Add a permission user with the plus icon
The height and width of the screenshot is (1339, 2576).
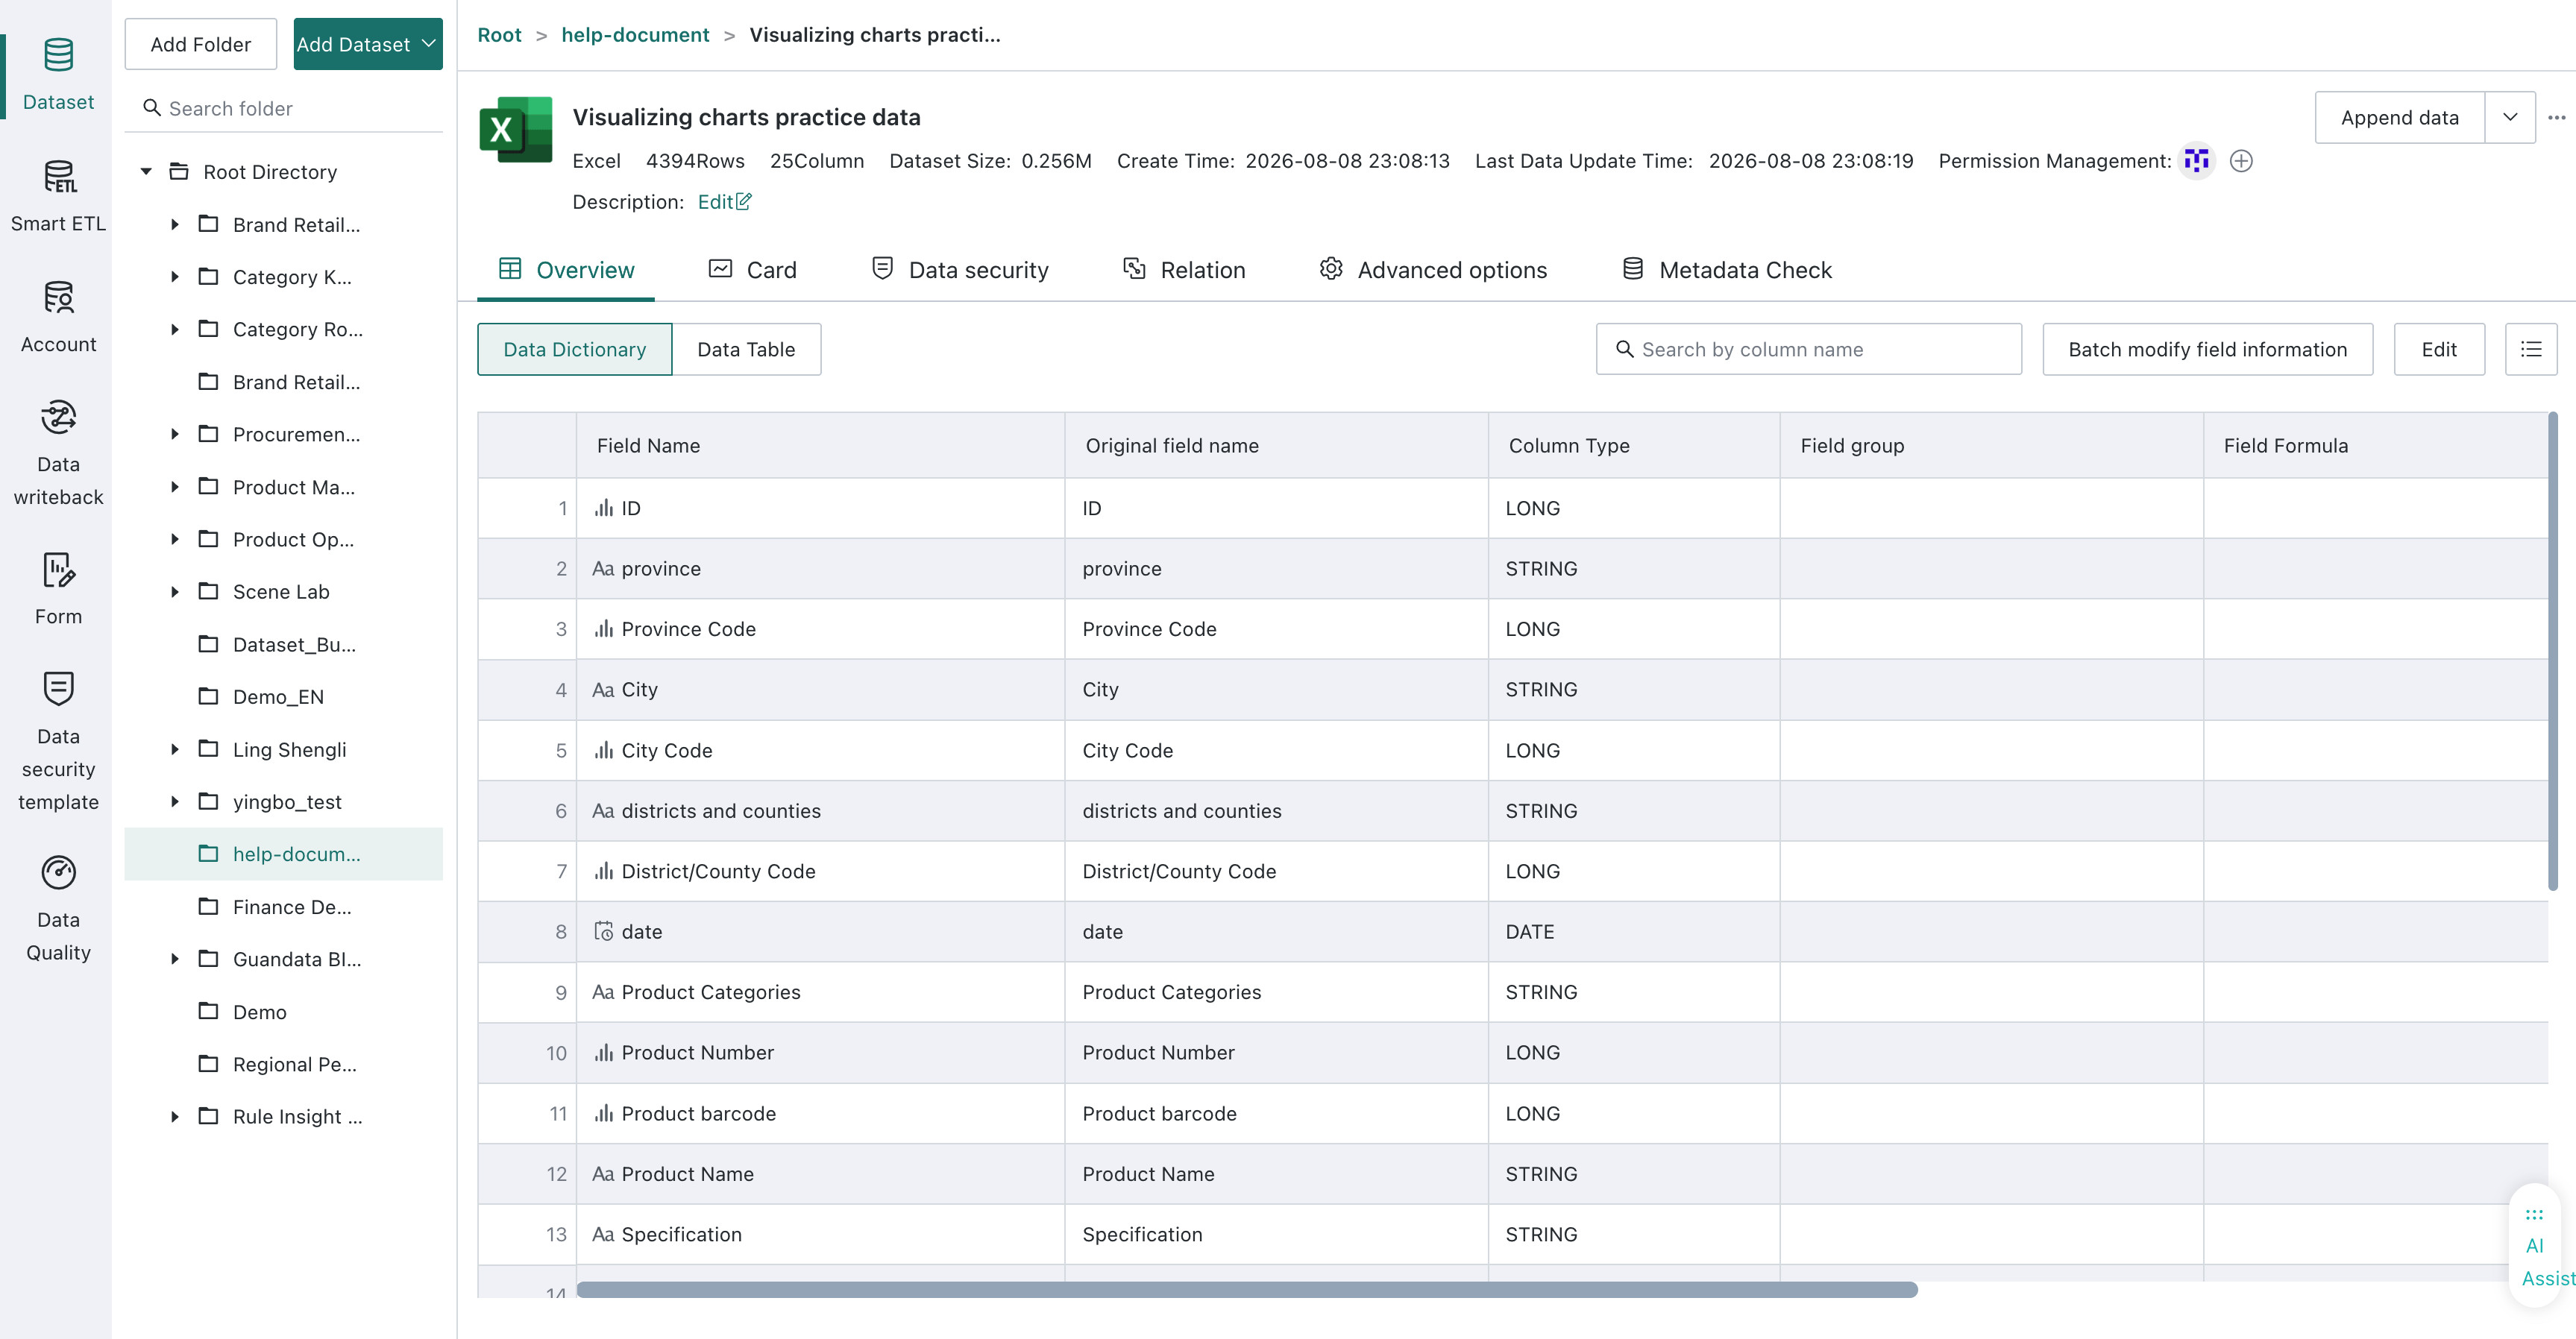click(2241, 161)
